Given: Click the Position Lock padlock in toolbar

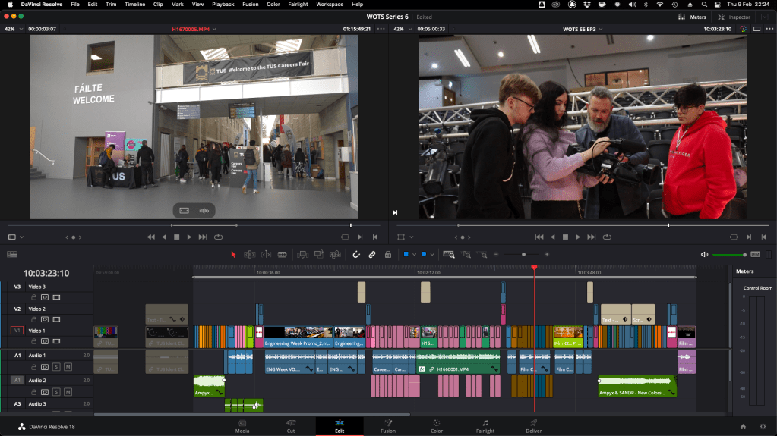Looking at the screenshot, I should (388, 255).
